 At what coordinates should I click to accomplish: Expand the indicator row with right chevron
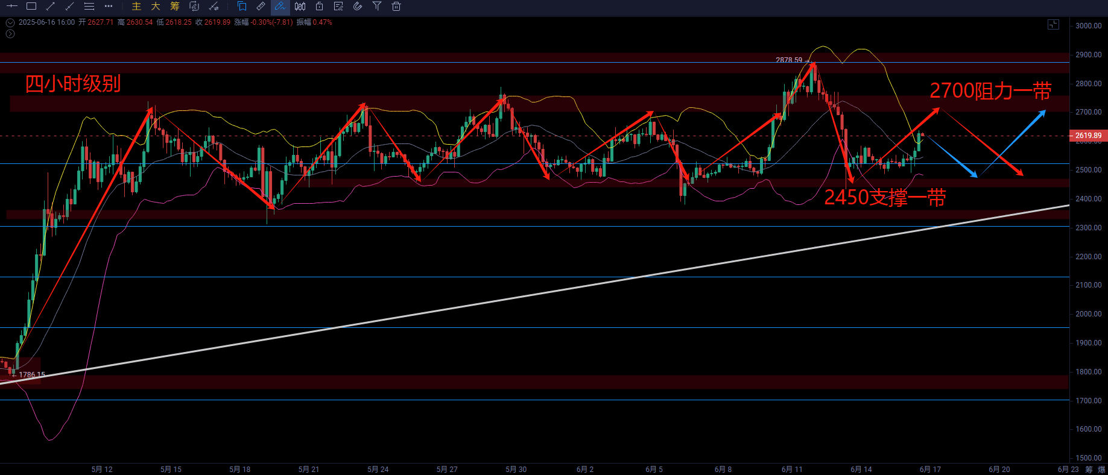coord(10,34)
